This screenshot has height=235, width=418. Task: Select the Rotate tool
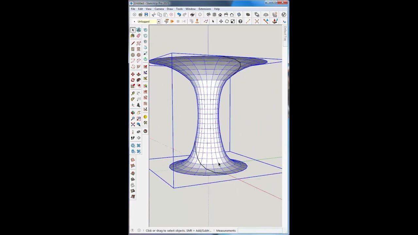click(133, 80)
